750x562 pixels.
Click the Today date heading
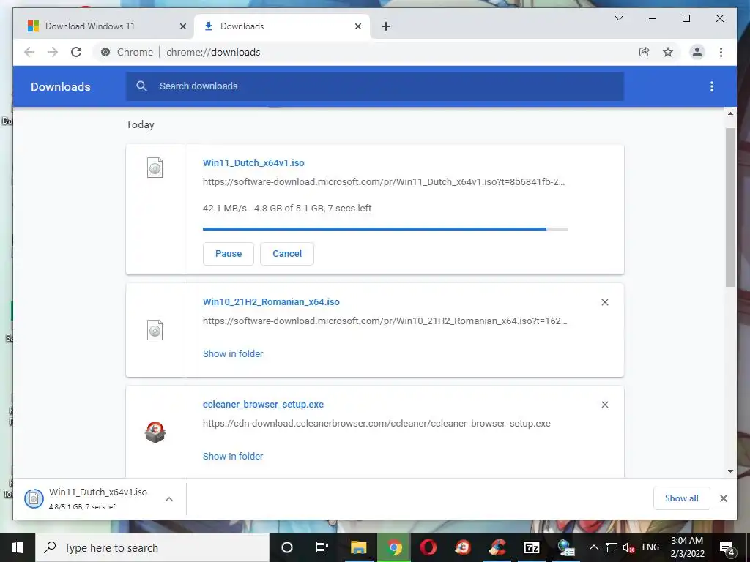point(140,124)
